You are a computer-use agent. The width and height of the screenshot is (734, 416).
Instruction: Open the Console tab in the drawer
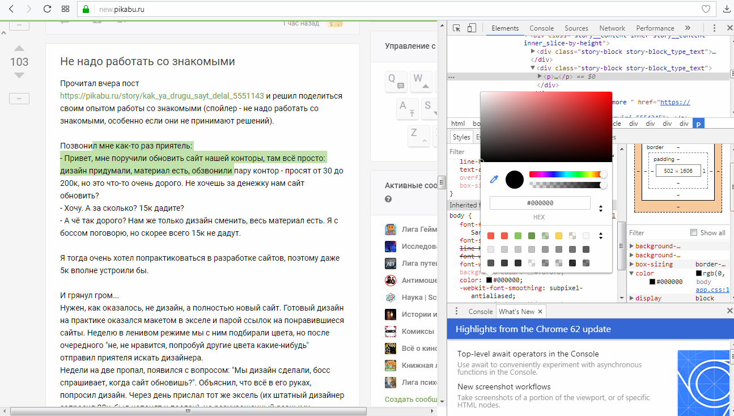pyautogui.click(x=480, y=311)
